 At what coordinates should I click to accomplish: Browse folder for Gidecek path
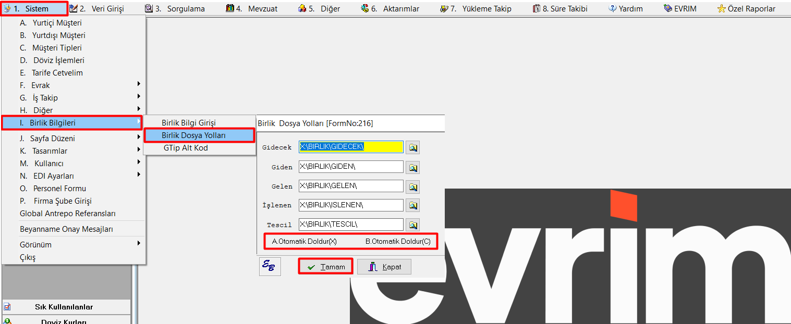413,148
